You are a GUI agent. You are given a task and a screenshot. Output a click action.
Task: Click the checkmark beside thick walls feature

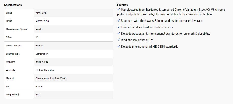119,20
